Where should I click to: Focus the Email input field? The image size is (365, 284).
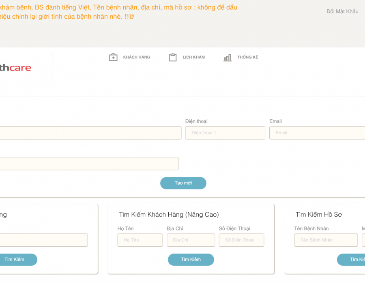[317, 133]
